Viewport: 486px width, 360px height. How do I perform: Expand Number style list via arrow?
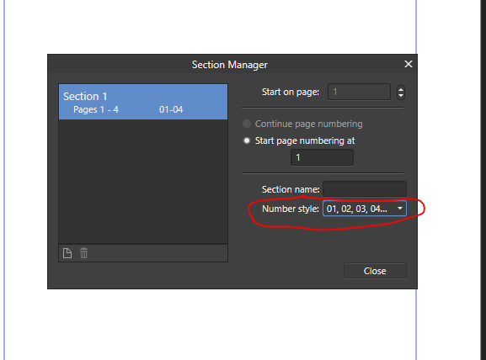pos(400,209)
